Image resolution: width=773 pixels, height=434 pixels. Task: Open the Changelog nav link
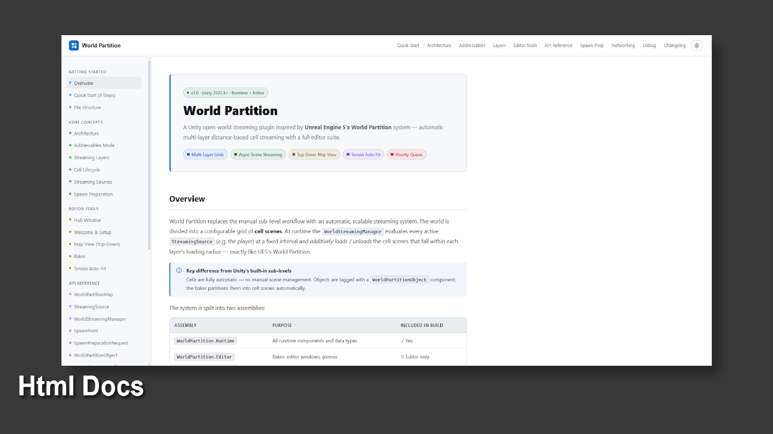click(674, 45)
